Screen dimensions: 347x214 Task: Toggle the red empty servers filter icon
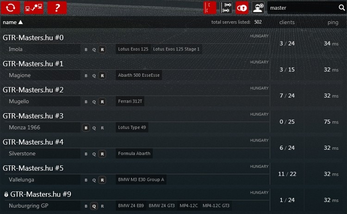[x=210, y=7]
